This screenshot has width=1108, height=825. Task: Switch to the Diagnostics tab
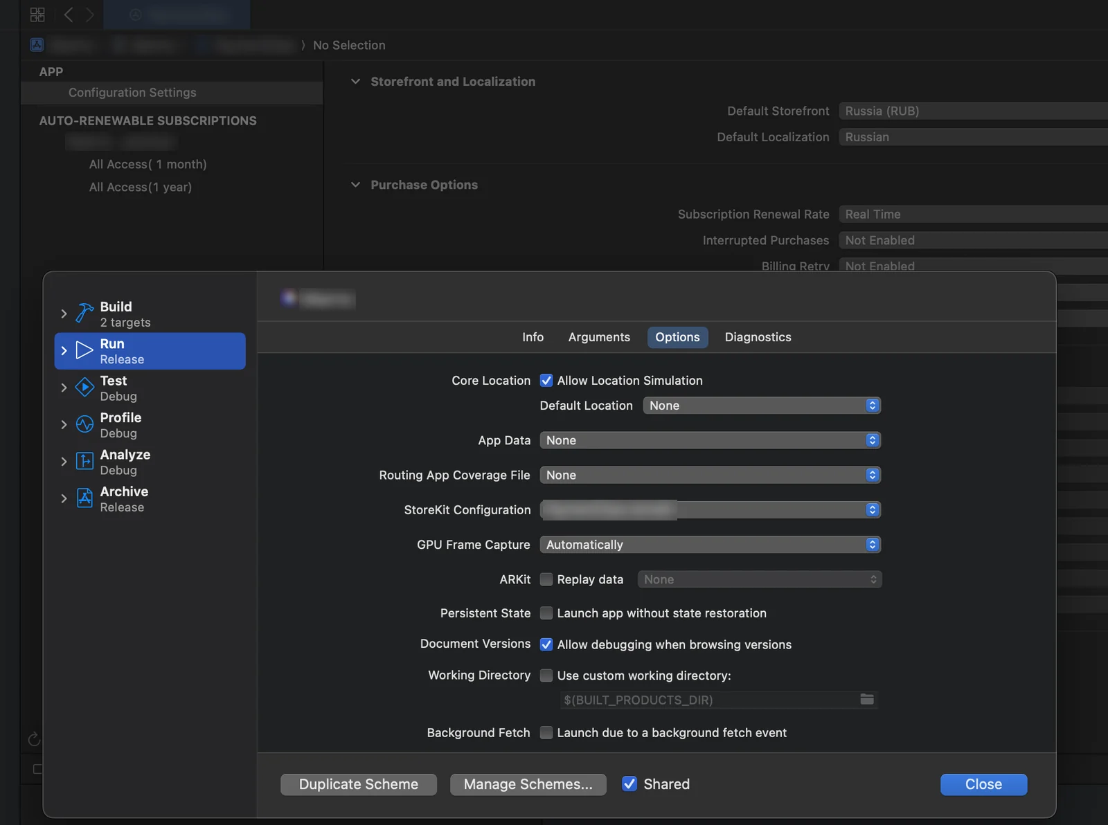758,337
